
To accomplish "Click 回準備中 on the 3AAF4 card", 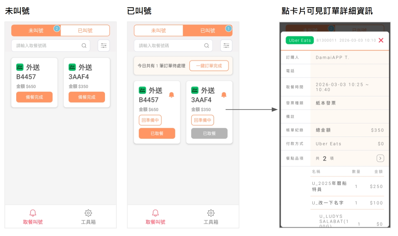I will coord(202,120).
